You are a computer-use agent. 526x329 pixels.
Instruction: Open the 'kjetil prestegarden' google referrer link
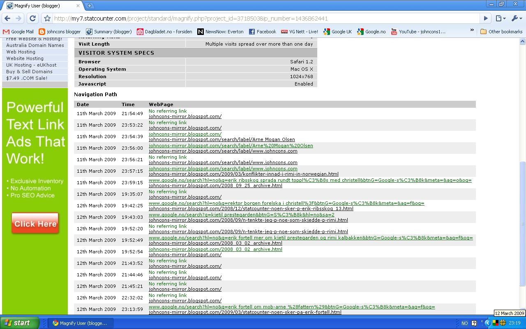(x=242, y=215)
